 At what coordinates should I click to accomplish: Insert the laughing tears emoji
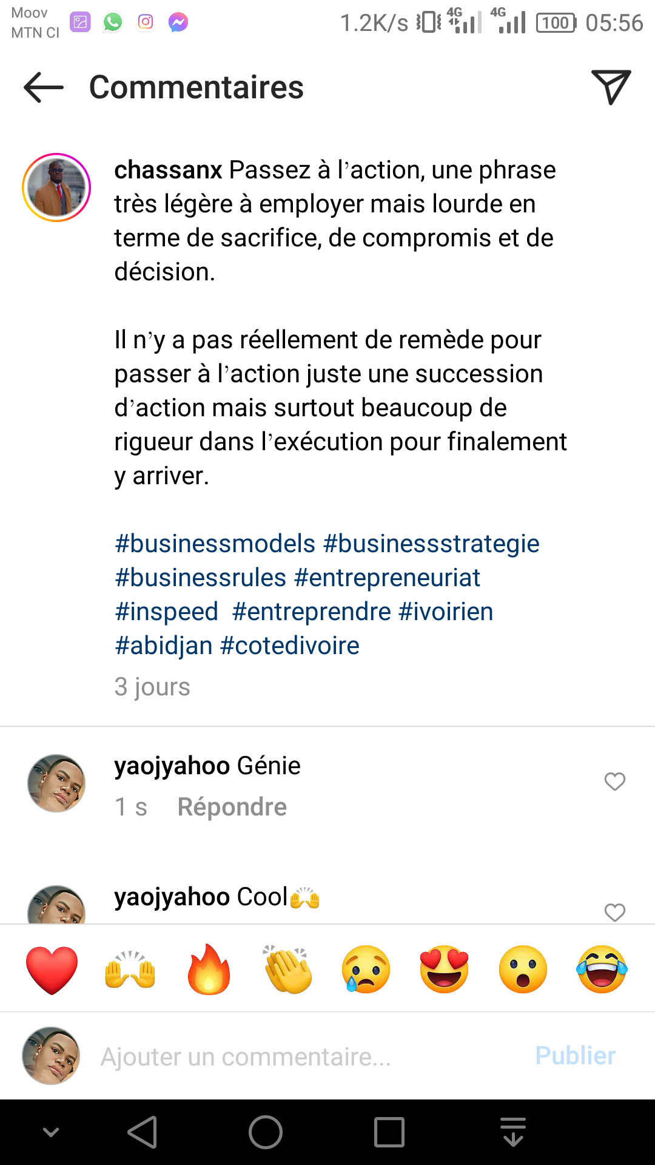click(x=602, y=969)
